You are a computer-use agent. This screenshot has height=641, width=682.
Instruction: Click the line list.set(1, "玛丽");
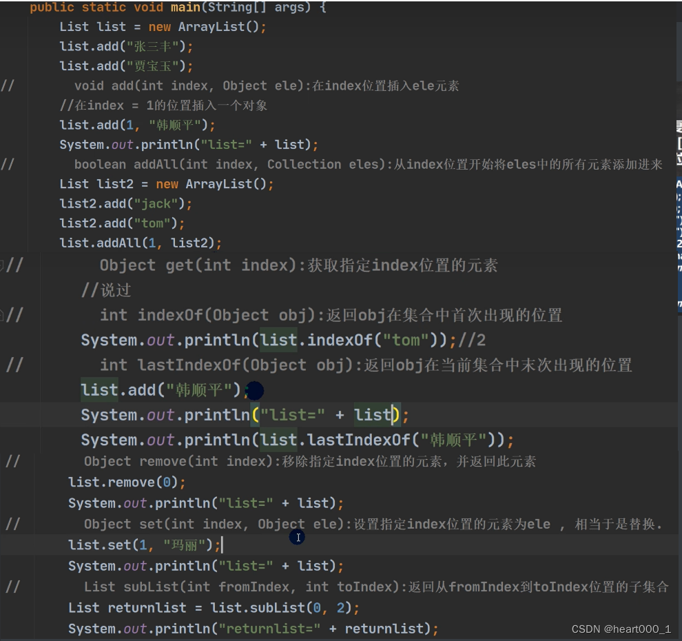[145, 545]
